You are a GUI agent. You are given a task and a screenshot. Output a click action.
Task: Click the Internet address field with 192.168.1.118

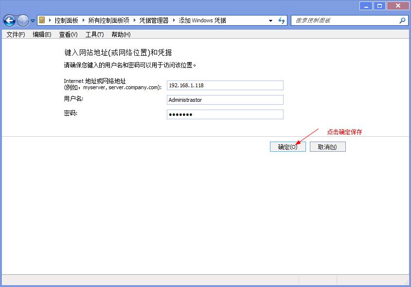225,85
